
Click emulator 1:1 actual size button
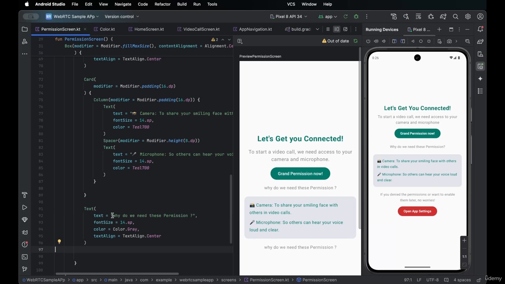pos(464,256)
